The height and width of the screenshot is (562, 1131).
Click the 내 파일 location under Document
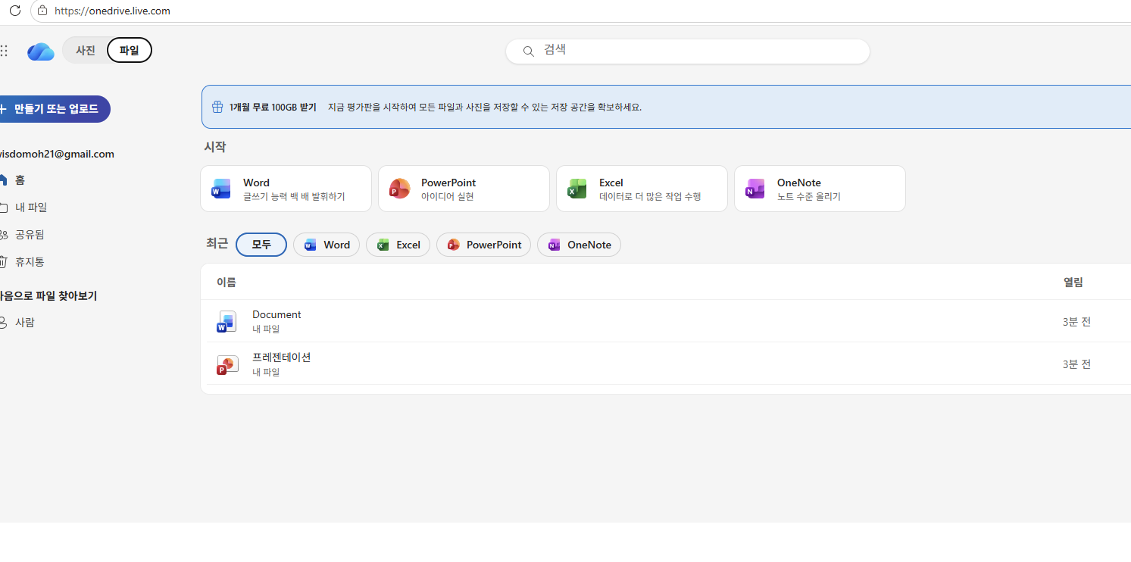[x=266, y=329]
